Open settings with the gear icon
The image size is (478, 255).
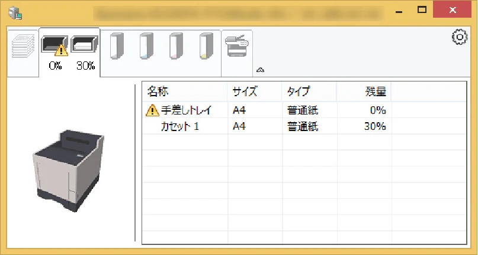pos(460,37)
